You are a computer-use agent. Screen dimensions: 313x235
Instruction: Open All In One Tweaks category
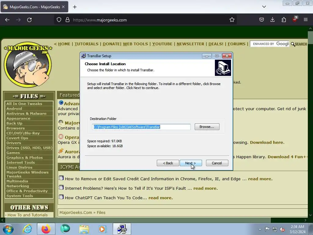pyautogui.click(x=24, y=104)
